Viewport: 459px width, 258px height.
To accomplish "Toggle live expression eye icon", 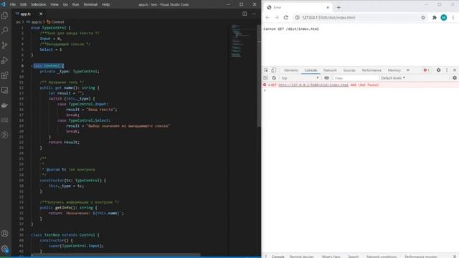I will pos(326,78).
